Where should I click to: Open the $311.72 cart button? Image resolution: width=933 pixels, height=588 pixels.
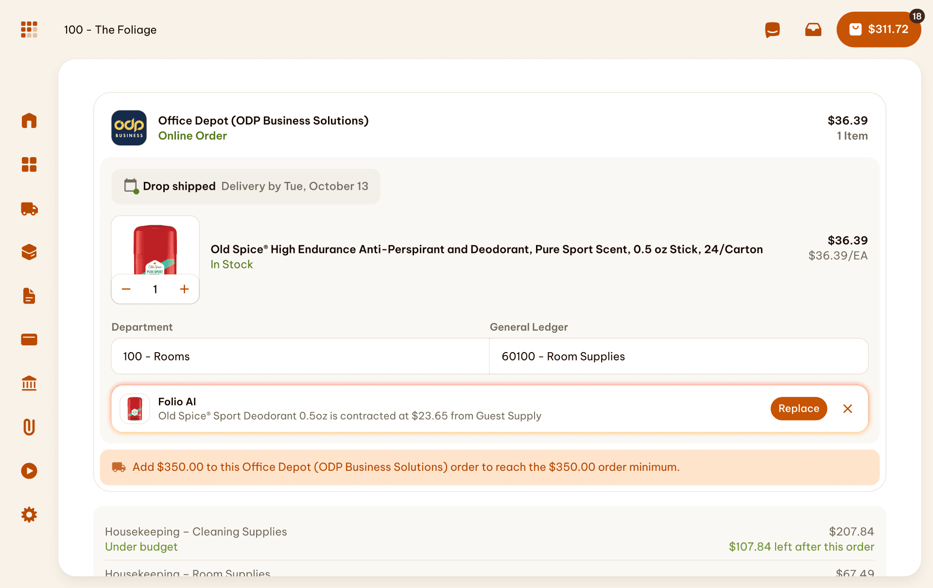[x=879, y=30]
